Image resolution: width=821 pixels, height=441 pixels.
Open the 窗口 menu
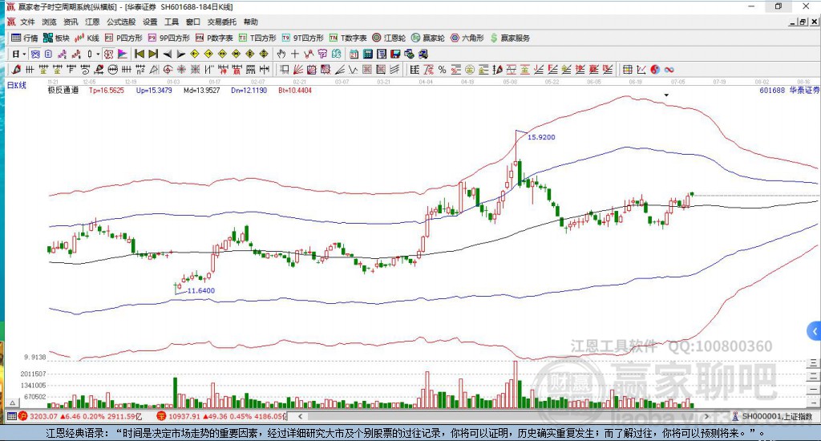(x=193, y=22)
